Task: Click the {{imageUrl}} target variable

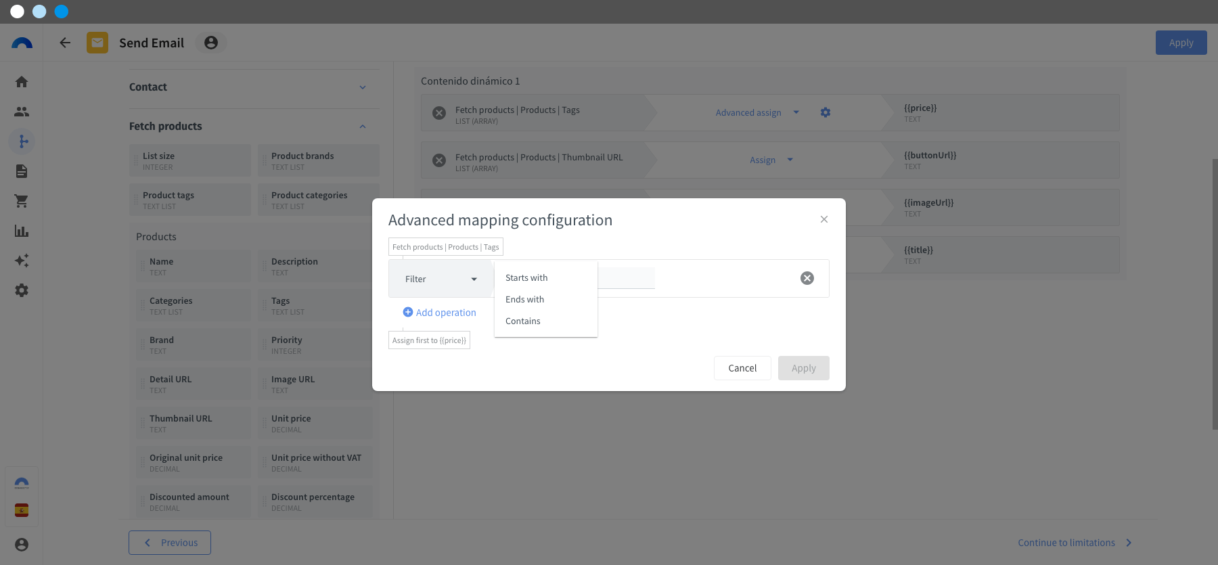Action: coord(928,202)
